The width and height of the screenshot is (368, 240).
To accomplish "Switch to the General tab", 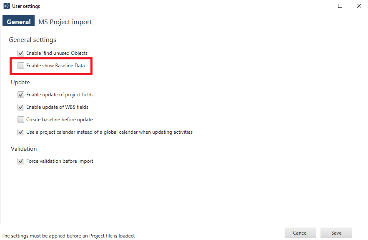I will pyautogui.click(x=19, y=22).
